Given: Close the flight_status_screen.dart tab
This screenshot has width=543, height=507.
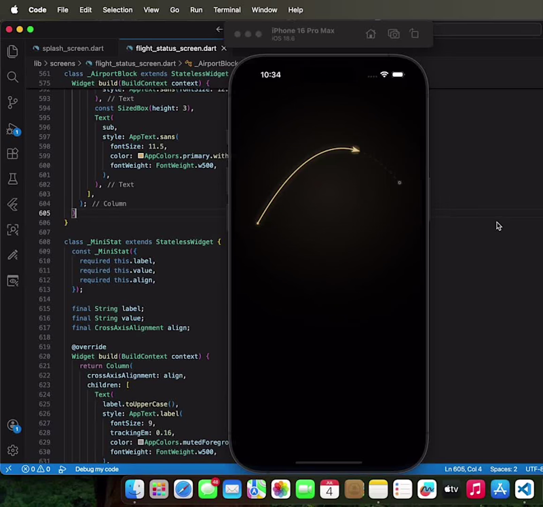Looking at the screenshot, I should tap(224, 48).
